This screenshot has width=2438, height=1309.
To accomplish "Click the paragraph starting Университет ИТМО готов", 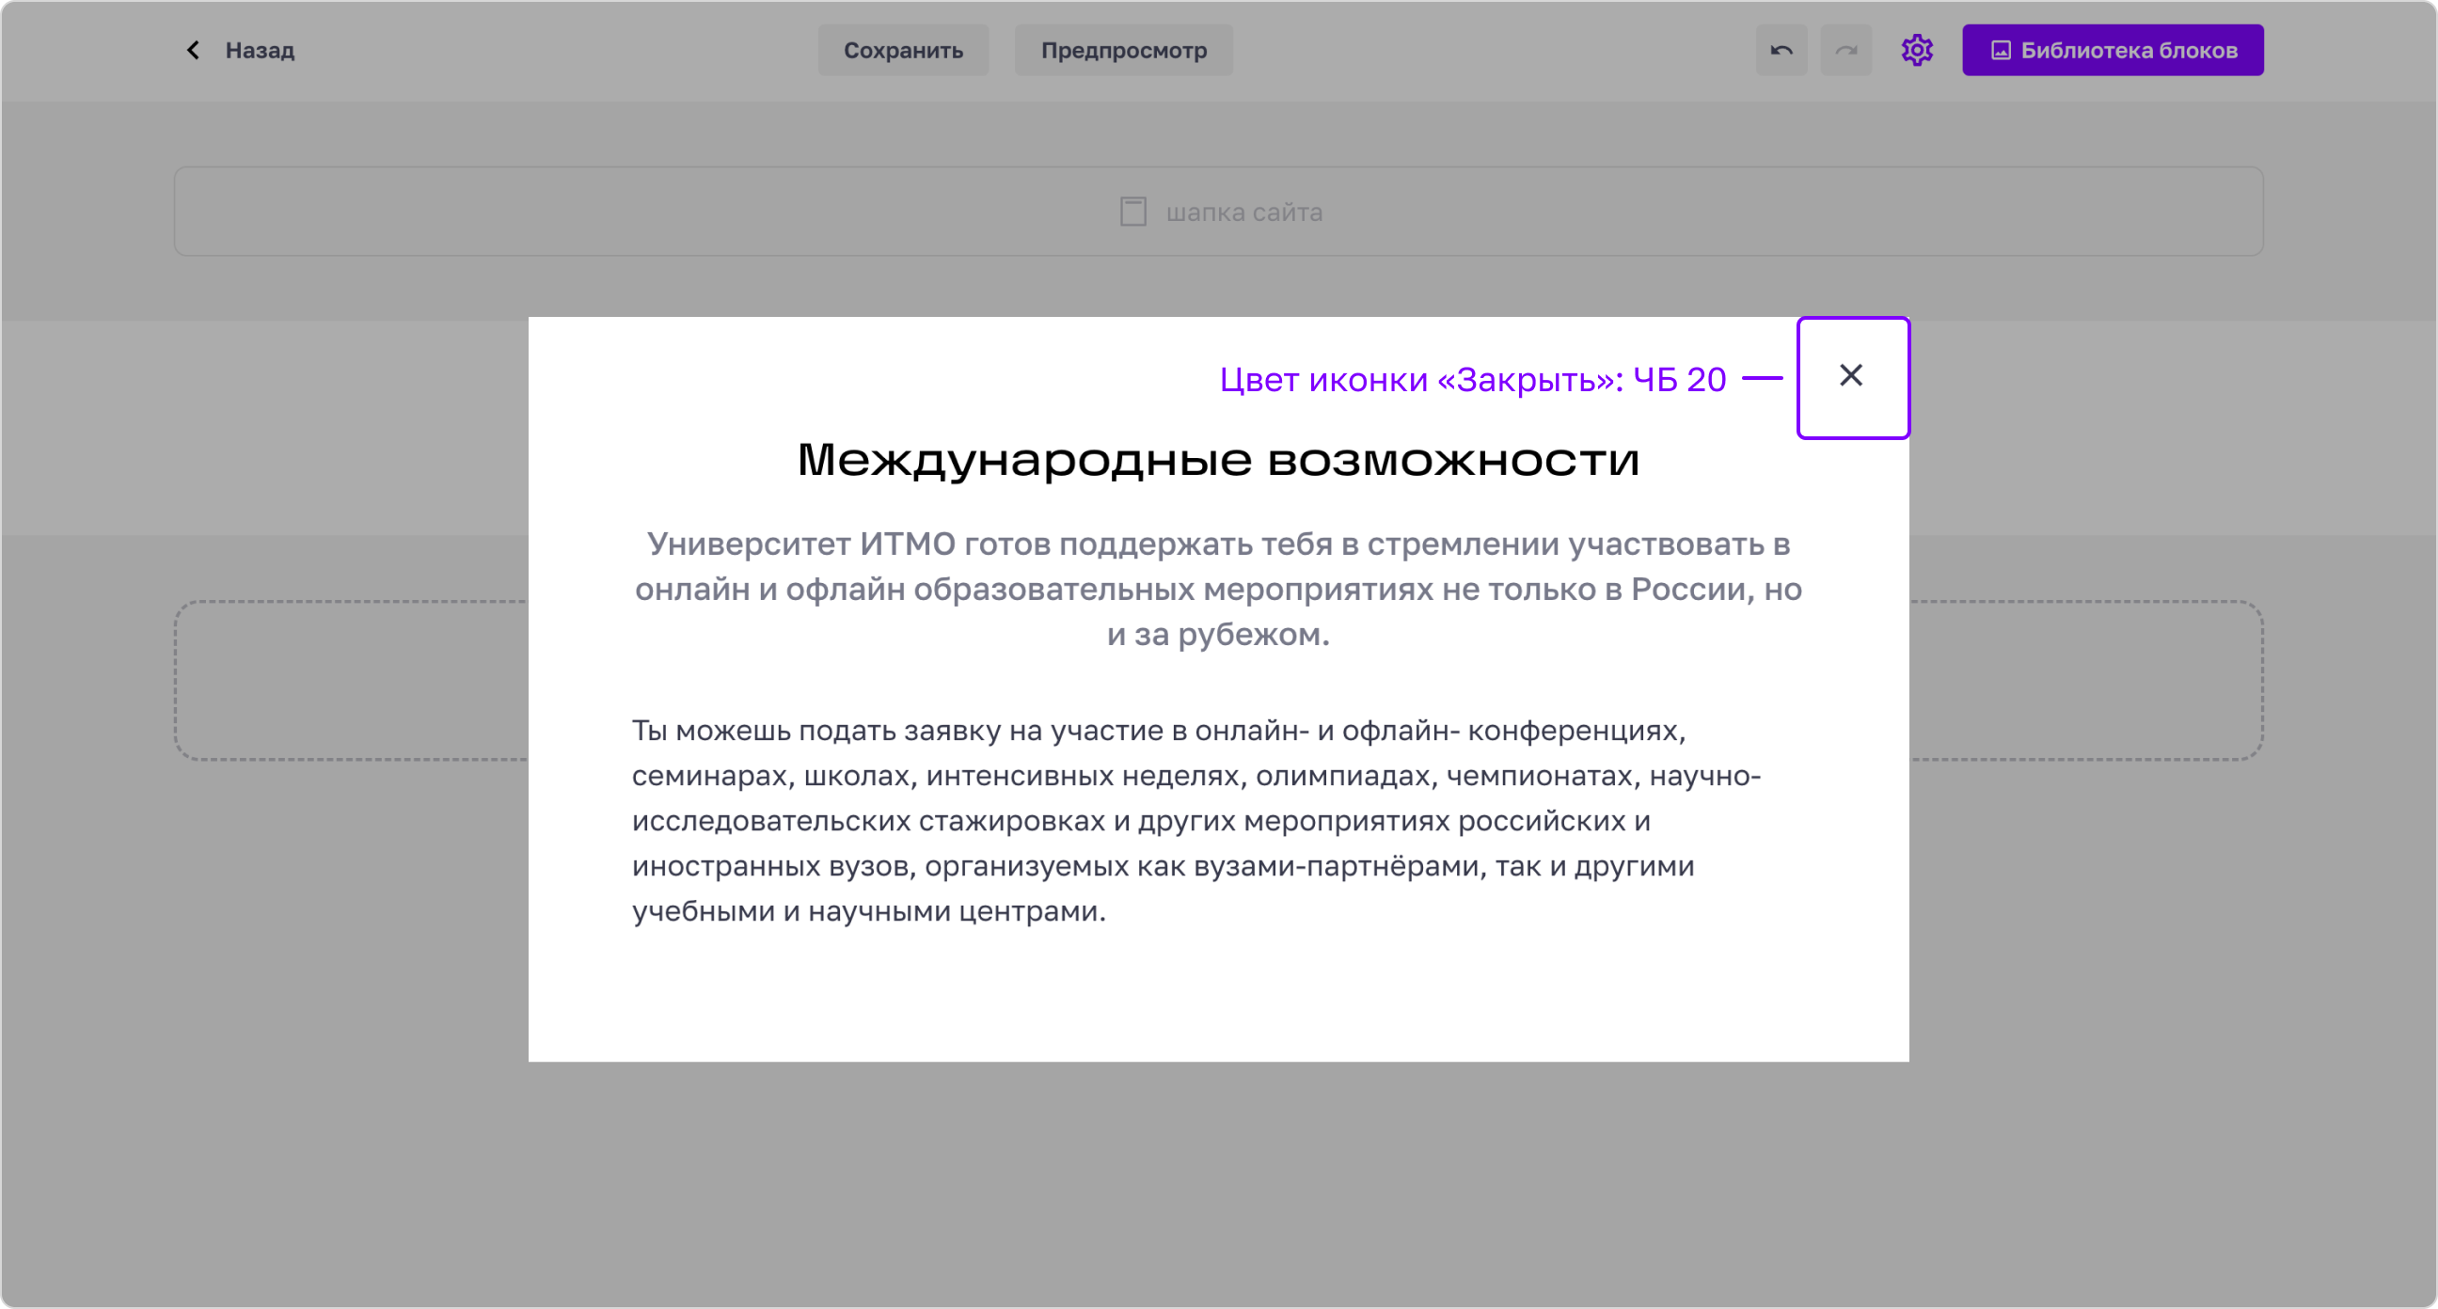I will 1219,589.
